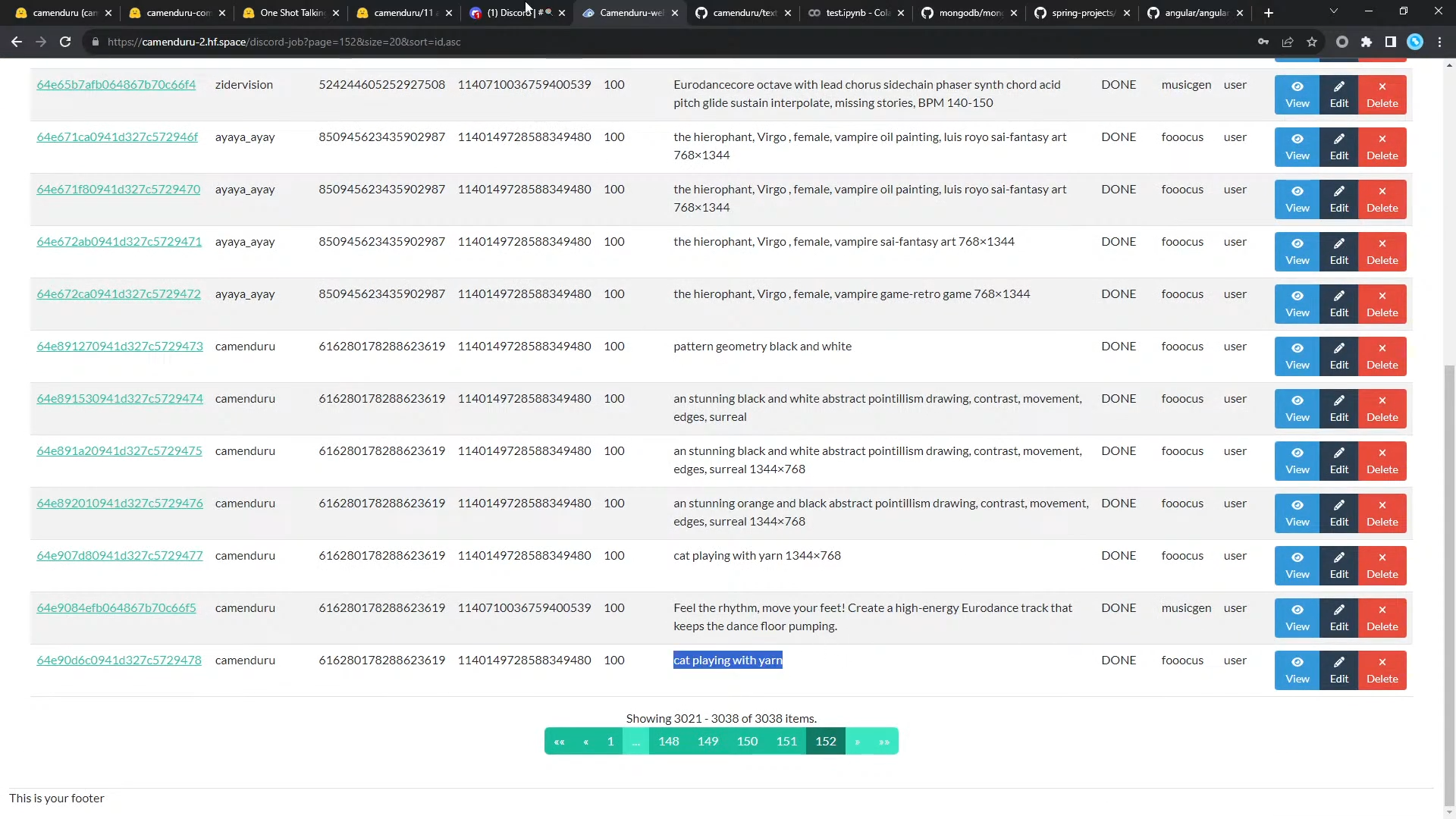
Task: Open the tab search chevron dropdown
Action: coord(1333,11)
